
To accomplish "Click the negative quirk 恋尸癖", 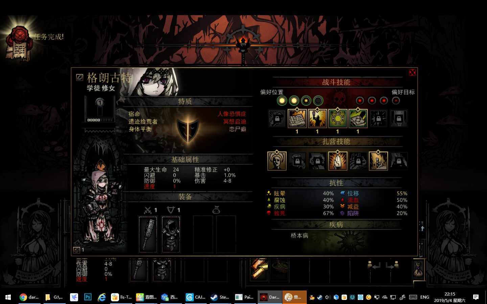I will [238, 129].
